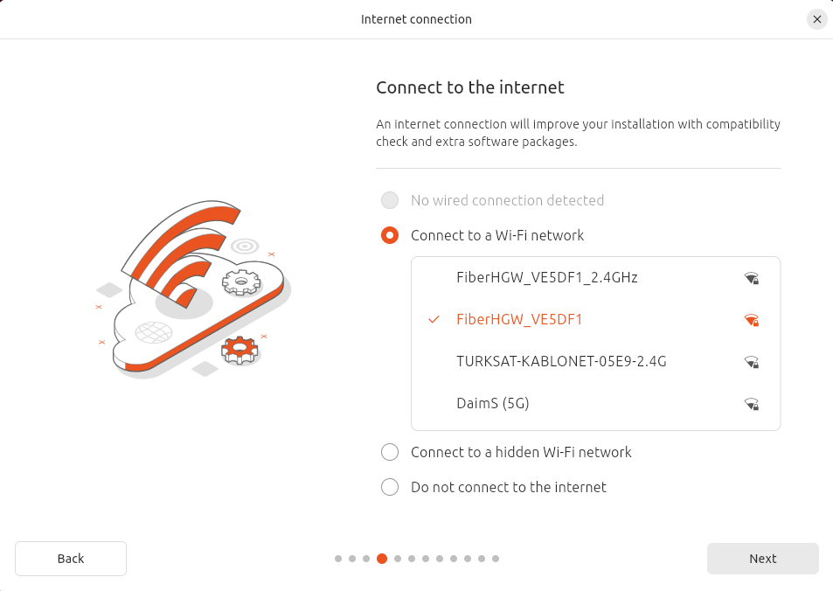833x591 pixels.
Task: Click the first installer progress dot
Action: coord(338,559)
